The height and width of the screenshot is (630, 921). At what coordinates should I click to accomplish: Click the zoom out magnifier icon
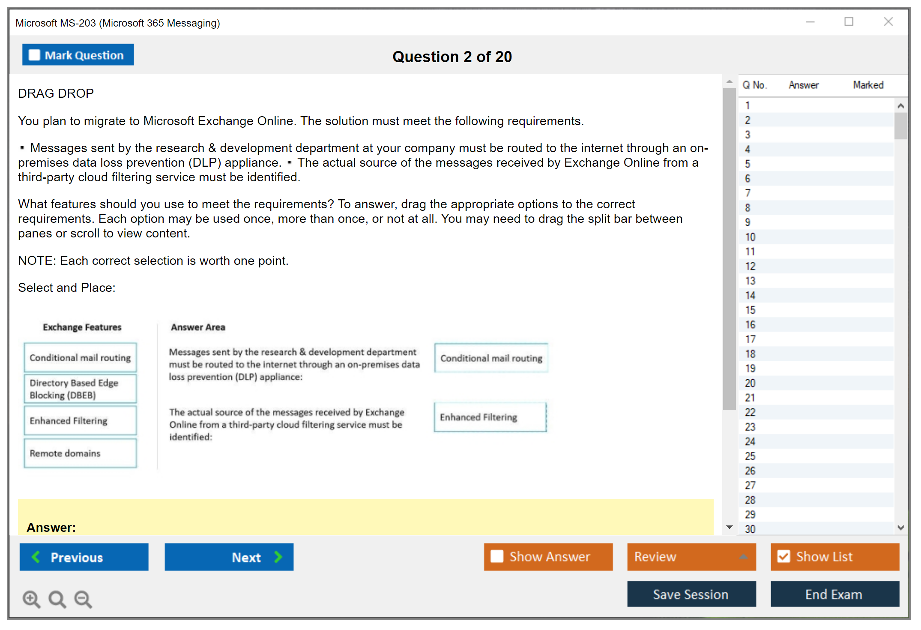coord(83,599)
